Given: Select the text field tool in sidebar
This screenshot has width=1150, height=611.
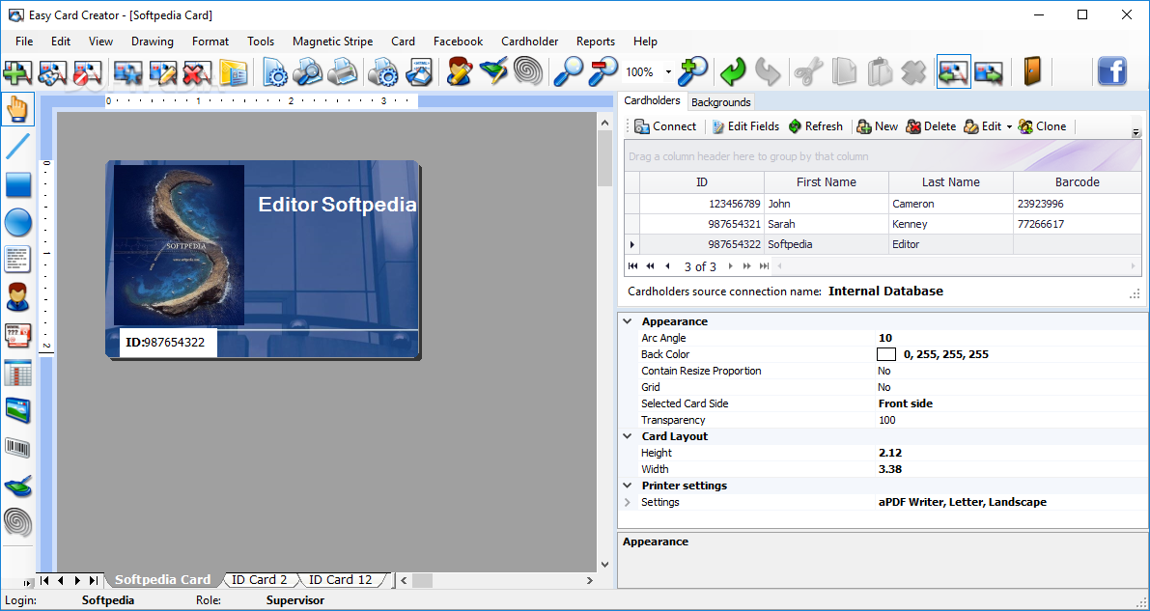Looking at the screenshot, I should [x=17, y=259].
